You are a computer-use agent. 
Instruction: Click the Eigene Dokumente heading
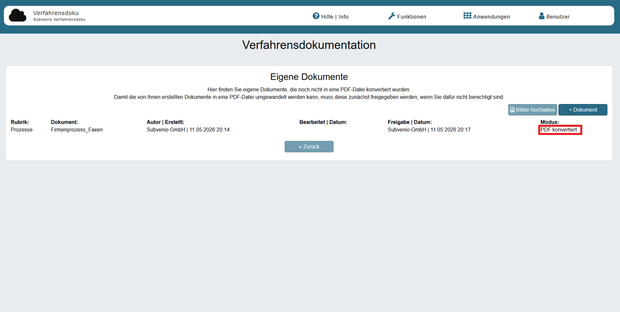309,77
